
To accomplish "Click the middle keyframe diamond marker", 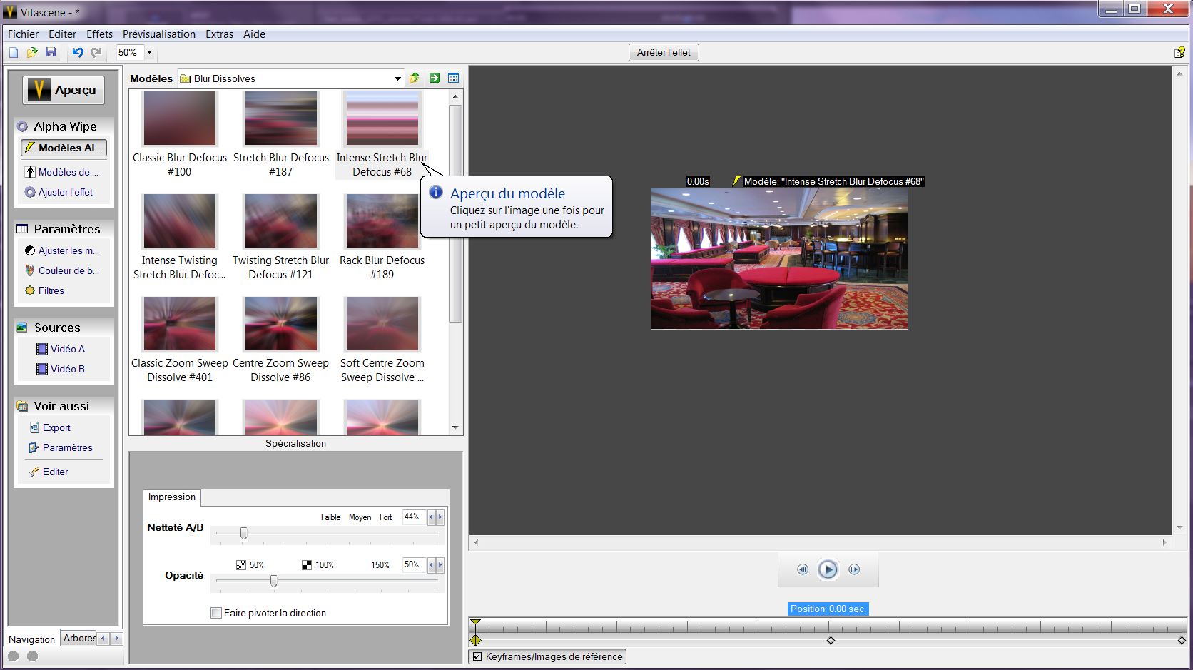I will (x=831, y=641).
